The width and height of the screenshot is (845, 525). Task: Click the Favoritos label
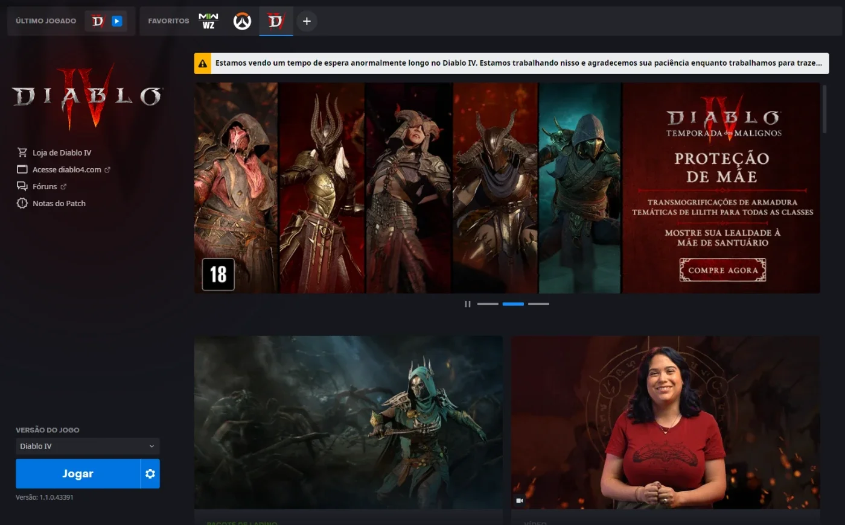click(x=168, y=21)
